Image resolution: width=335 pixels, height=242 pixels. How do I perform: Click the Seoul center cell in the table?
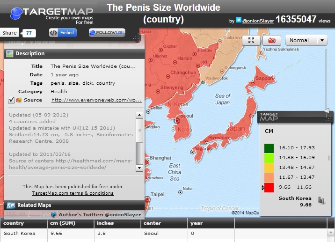point(164,234)
